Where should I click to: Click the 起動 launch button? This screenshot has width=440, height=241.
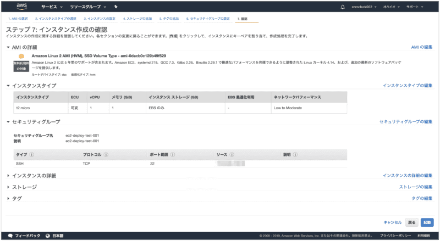[427, 222]
